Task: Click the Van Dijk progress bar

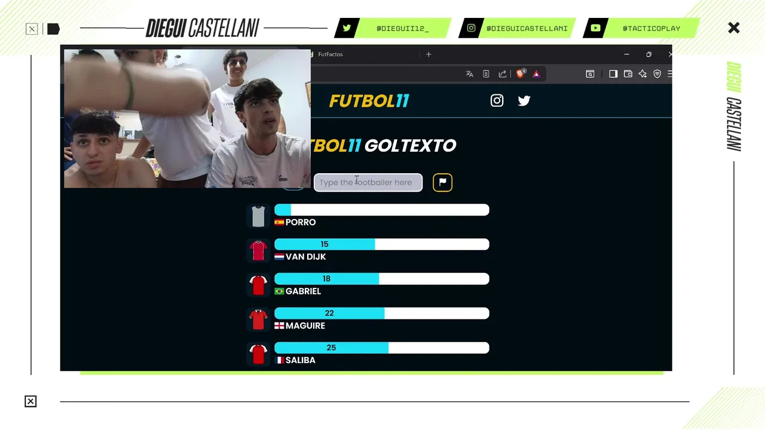Action: pos(381,244)
